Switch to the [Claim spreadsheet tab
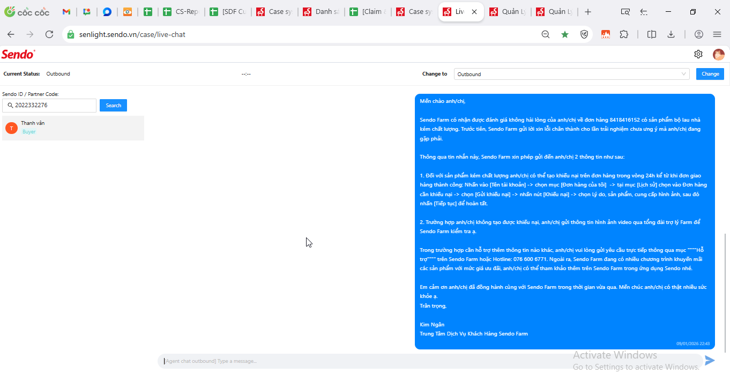The width and height of the screenshot is (730, 373). point(369,12)
